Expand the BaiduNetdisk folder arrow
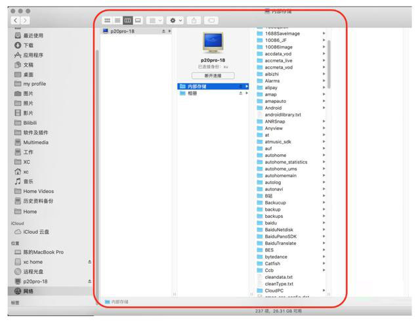The image size is (420, 321). pyautogui.click(x=324, y=230)
